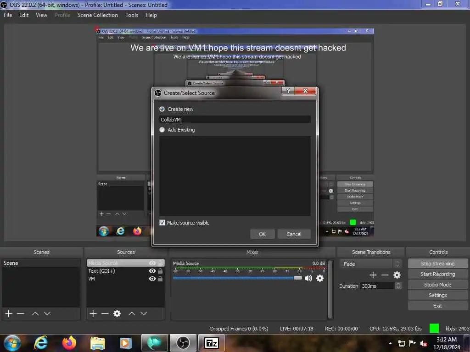Viewport: 470px width, 352px height.
Task: Open the Fade transition dropdown
Action: [x=370, y=264]
